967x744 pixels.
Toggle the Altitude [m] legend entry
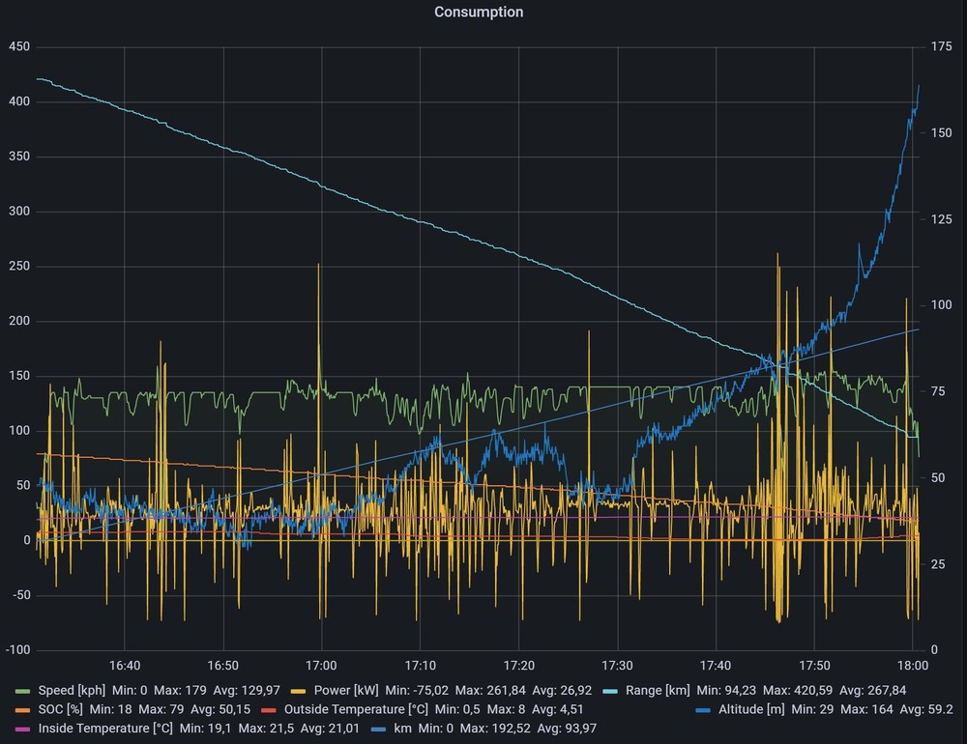(750, 709)
